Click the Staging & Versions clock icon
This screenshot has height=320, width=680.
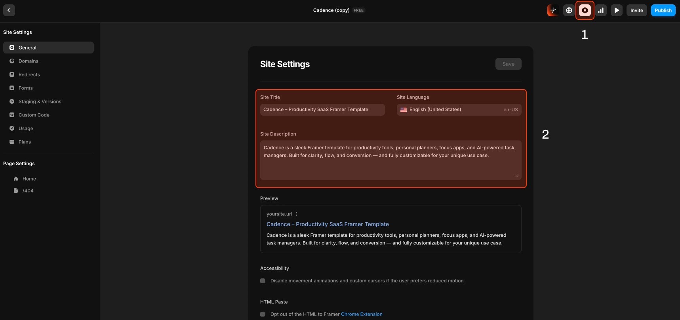click(12, 101)
